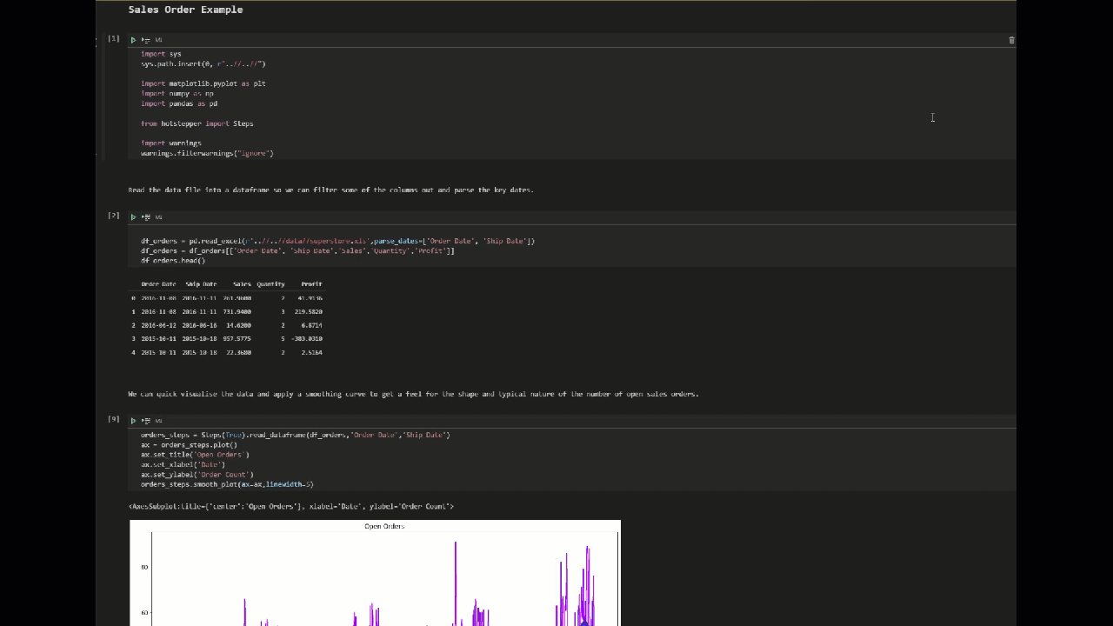Click 'import numpy as np' line

tap(177, 93)
